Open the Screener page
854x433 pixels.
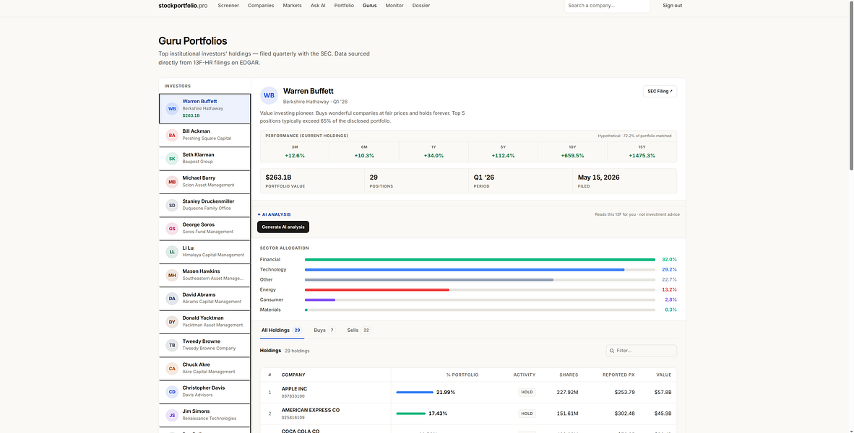point(228,6)
